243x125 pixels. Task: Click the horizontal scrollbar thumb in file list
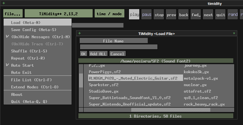[171, 110]
